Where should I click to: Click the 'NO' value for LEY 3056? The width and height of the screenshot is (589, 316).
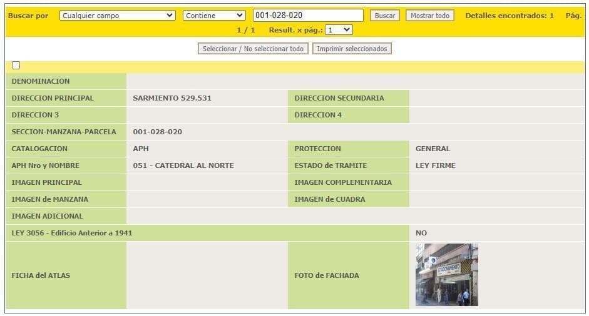click(x=421, y=233)
